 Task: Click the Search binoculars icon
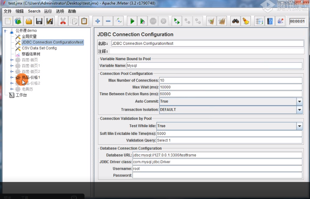click(236, 21)
